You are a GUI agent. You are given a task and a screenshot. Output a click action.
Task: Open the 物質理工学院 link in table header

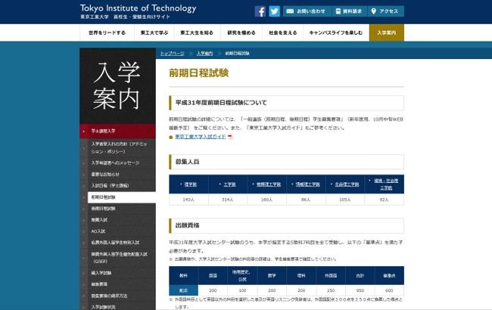point(269,184)
